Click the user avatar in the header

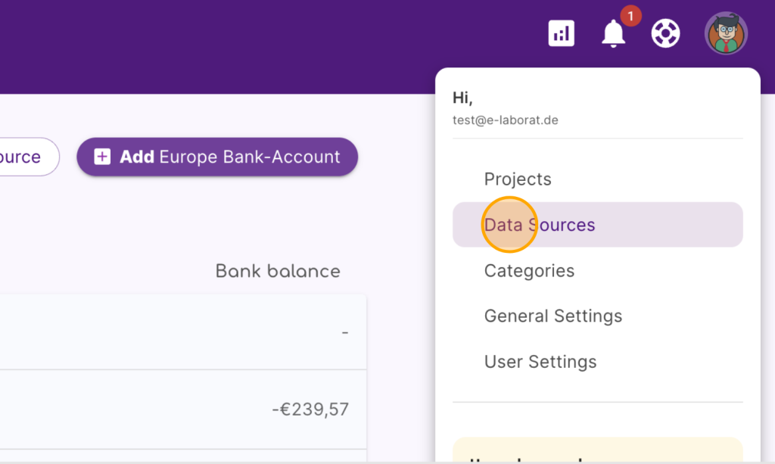pos(726,33)
